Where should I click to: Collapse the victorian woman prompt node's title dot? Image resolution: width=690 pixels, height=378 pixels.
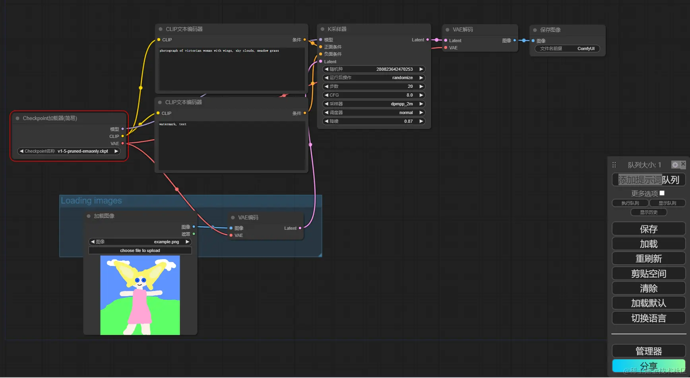coord(161,29)
